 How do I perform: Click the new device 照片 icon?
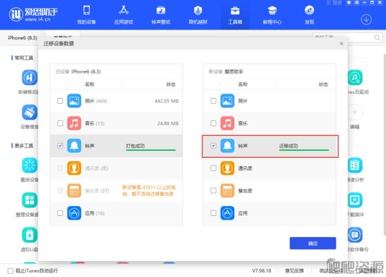click(x=227, y=100)
